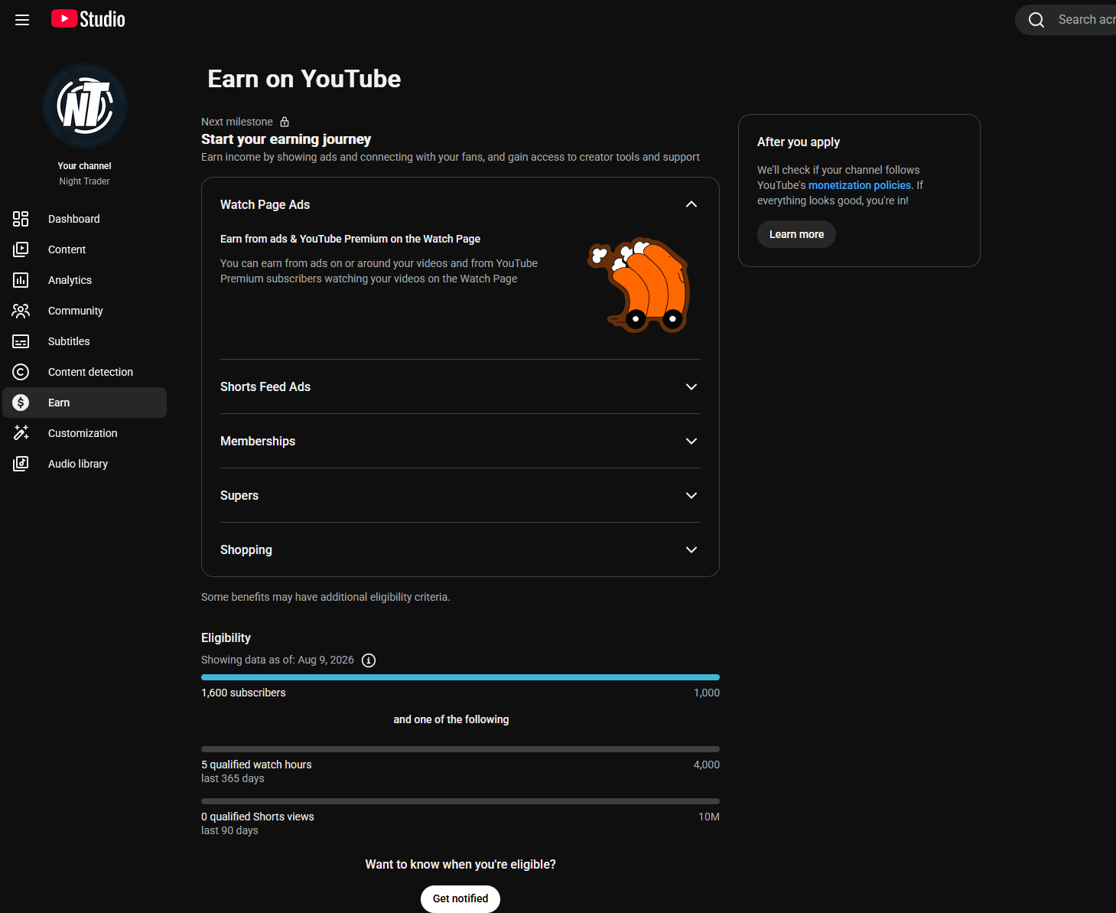Click the 1,600 subscribers text
The image size is (1116, 913).
point(243,693)
